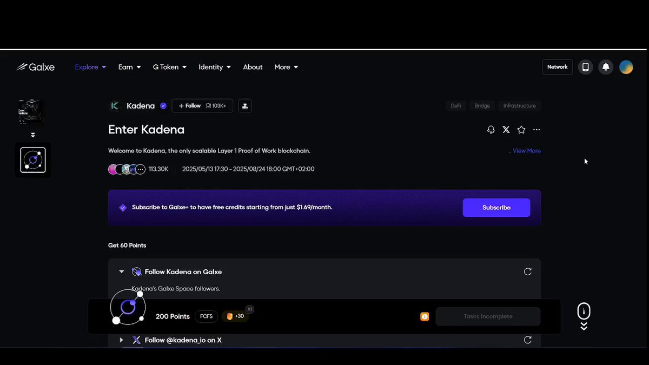The image size is (649, 365).
Task: Click the Kadena's Galxe Space followers text
Action: pyautogui.click(x=176, y=289)
